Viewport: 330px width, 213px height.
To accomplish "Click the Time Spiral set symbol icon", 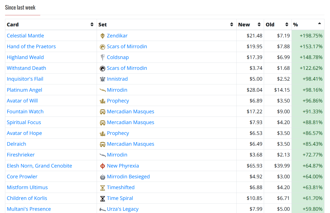I will (102, 198).
